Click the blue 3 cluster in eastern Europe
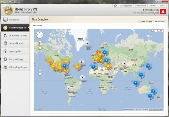 (x=106, y=60)
